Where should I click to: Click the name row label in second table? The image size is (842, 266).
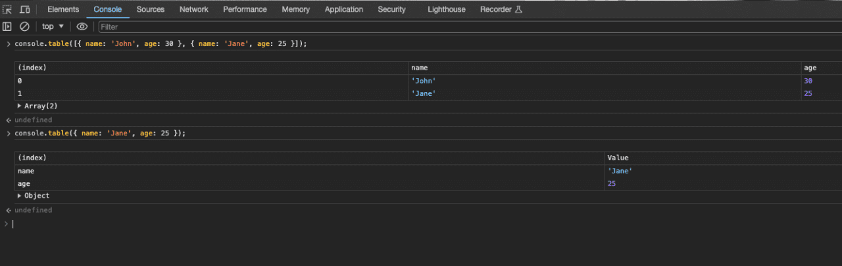click(26, 171)
